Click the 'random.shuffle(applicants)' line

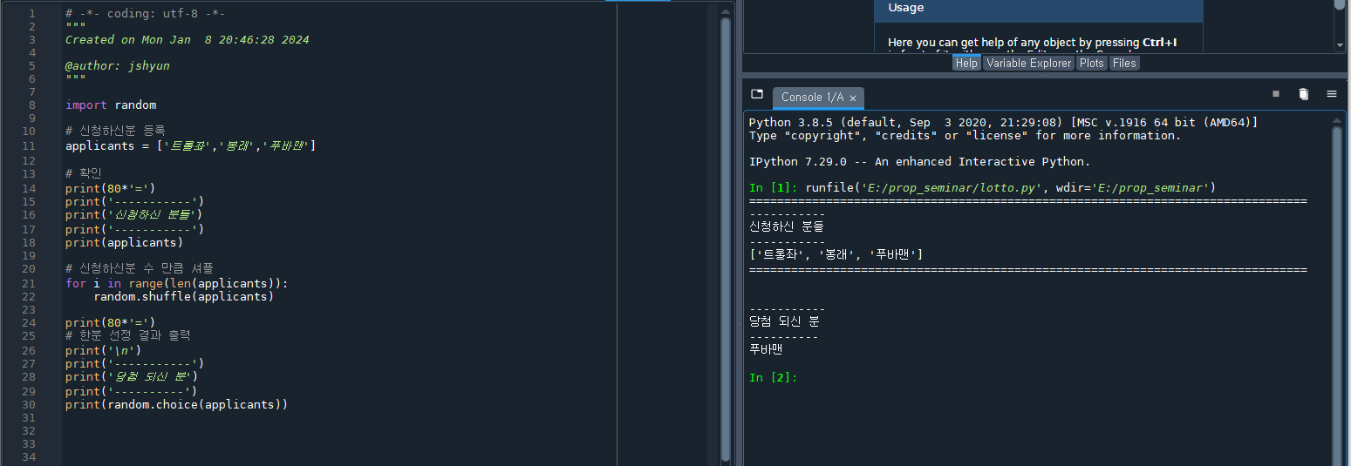coord(184,296)
